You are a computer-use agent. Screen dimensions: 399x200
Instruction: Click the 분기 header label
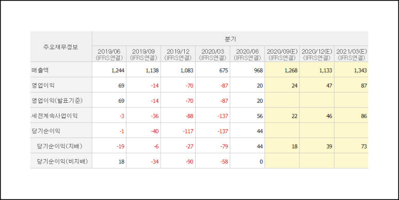(230, 39)
